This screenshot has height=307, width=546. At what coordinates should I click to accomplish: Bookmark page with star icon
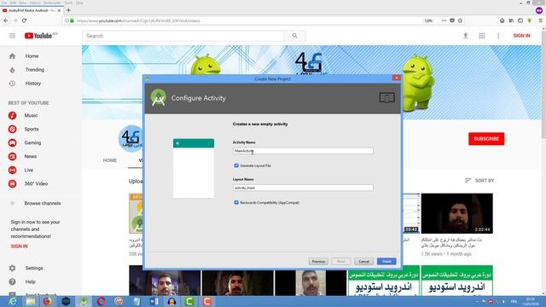(460, 20)
